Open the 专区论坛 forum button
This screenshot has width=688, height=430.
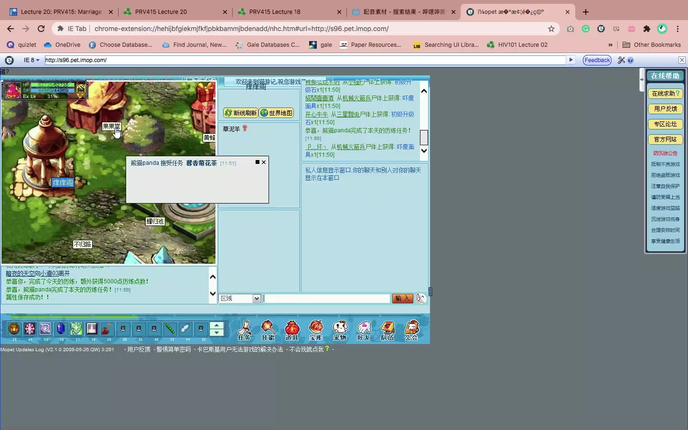(665, 124)
